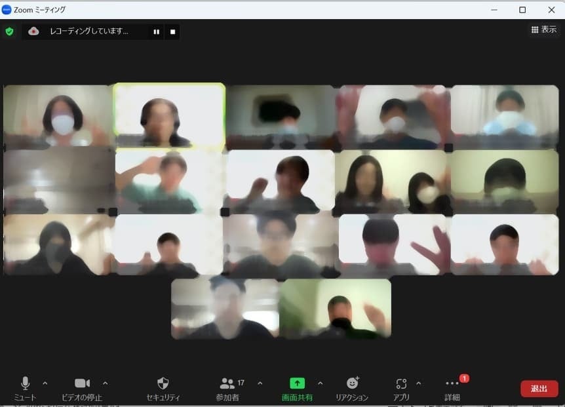Click the Zoom app icon in title bar
This screenshot has width=565, height=407.
[x=7, y=10]
